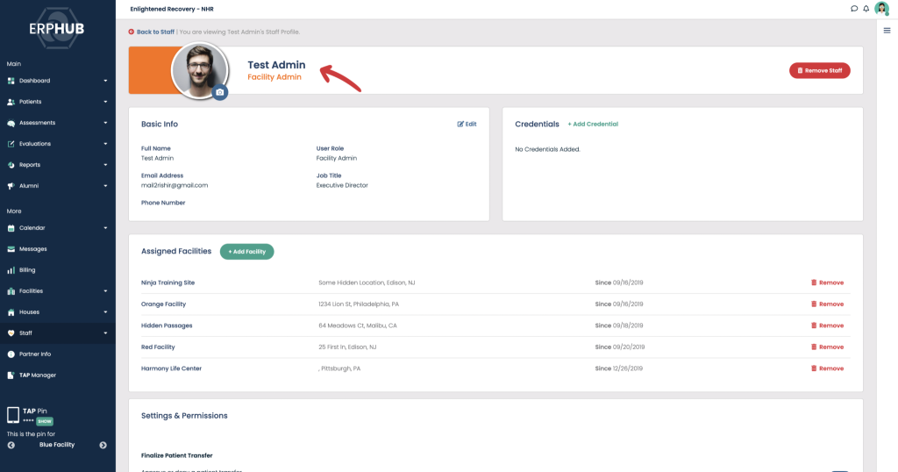Viewport: 898px width, 472px height.
Task: Expand the Reports menu arrow
Action: 105,165
